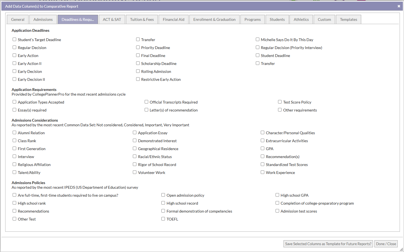The height and width of the screenshot is (252, 404).
Task: Tick the Volunteer Work checkbox
Action: tap(134, 172)
